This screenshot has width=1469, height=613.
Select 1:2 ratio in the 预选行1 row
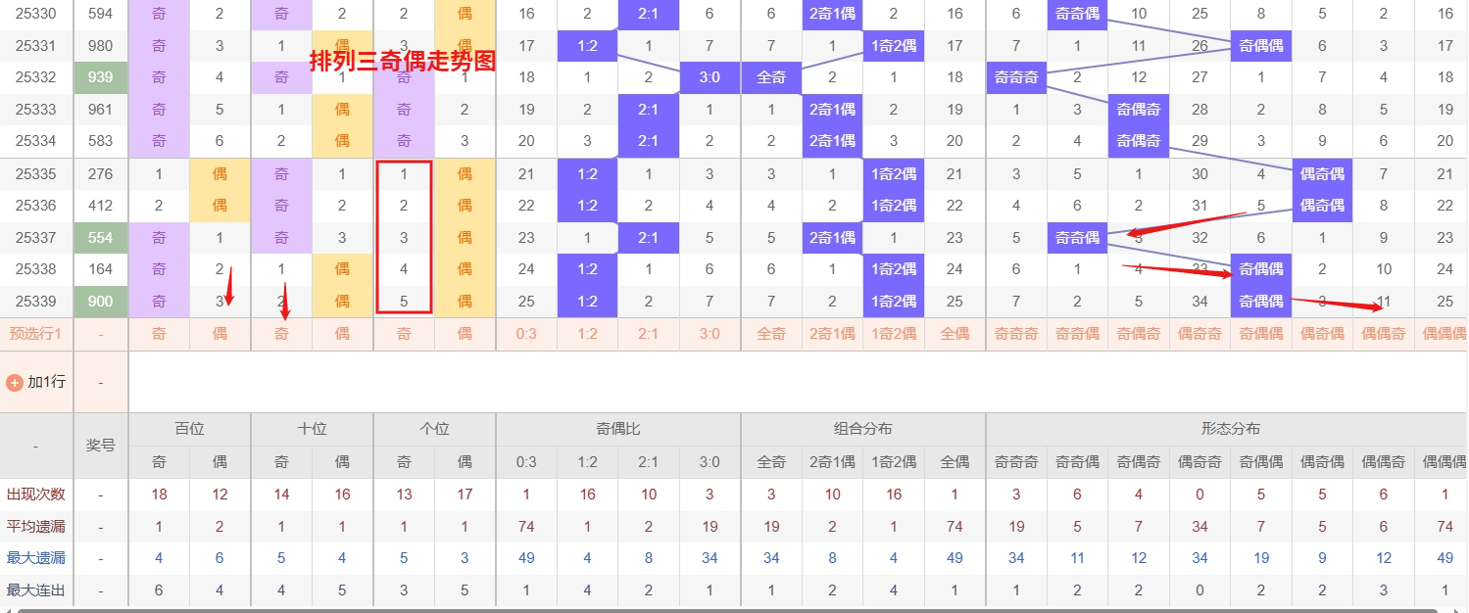(x=587, y=334)
